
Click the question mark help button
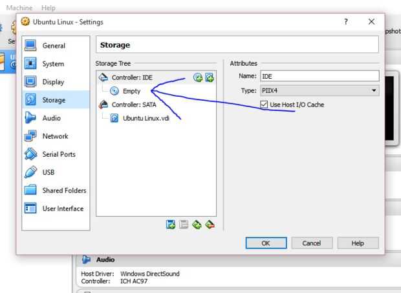346,22
